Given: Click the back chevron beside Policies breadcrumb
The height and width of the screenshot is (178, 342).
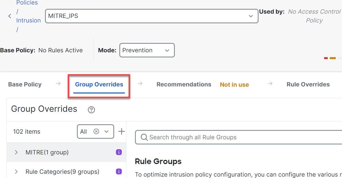Looking at the screenshot, I should pyautogui.click(x=10, y=16).
